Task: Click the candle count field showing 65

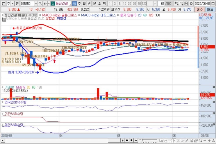Action: pos(161,3)
